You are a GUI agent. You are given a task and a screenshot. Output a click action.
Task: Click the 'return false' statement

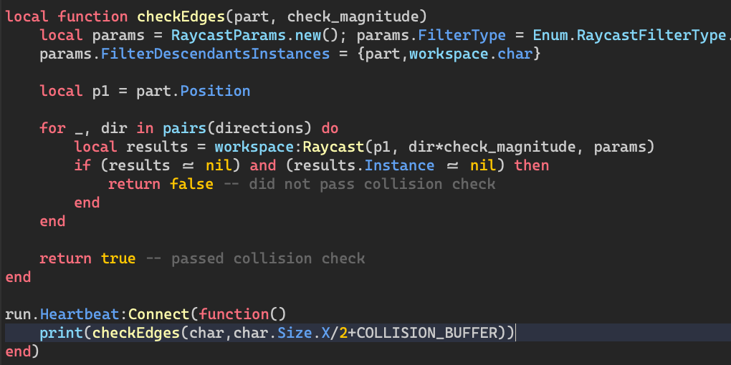(161, 184)
